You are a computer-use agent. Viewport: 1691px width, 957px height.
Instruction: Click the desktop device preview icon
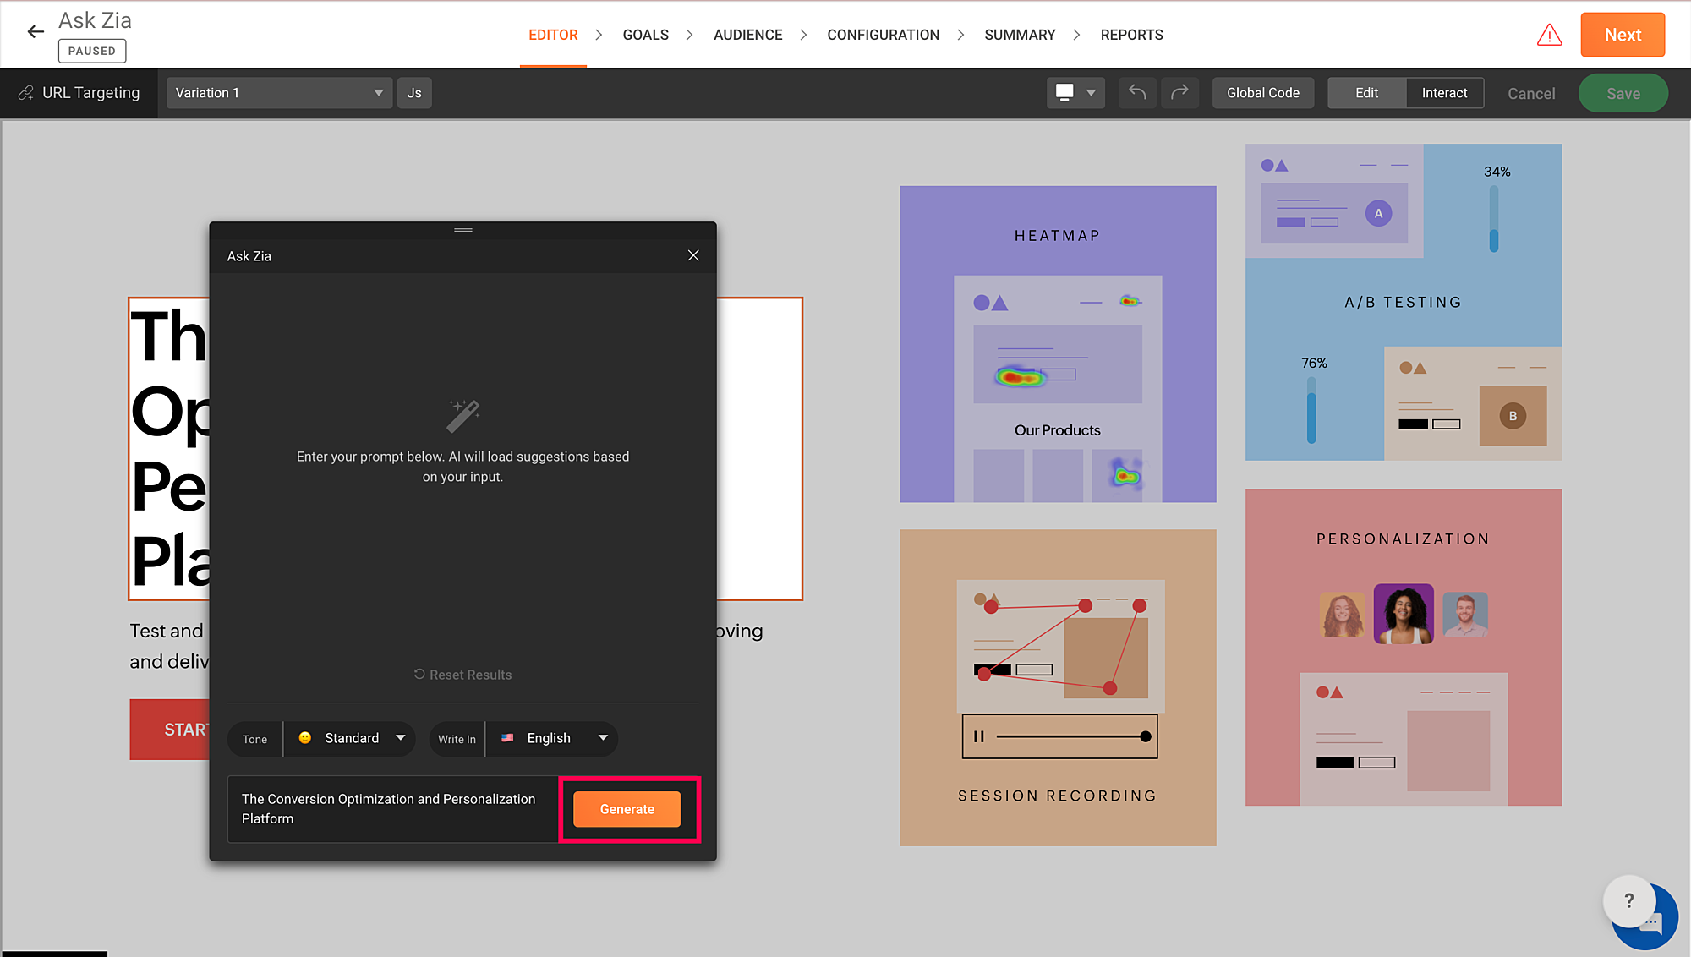pos(1065,92)
